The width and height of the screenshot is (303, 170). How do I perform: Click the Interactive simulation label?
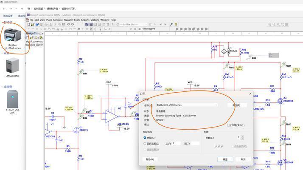149,29
